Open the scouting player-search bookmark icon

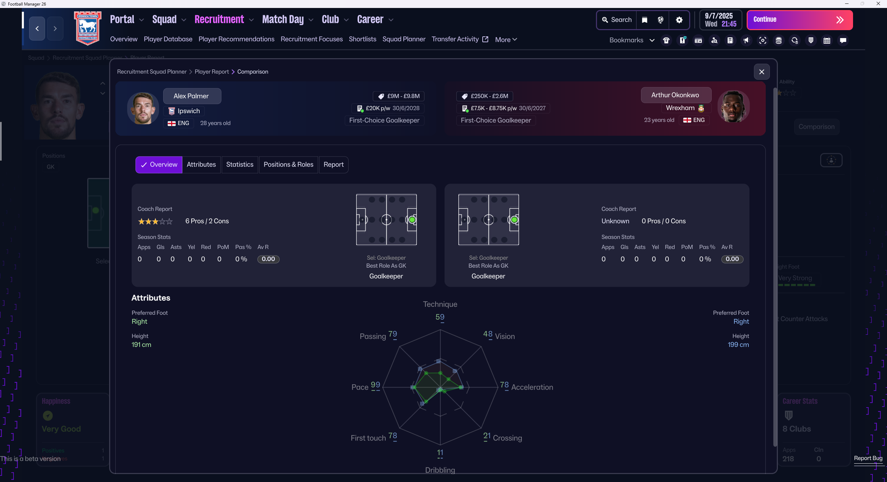[x=714, y=41]
